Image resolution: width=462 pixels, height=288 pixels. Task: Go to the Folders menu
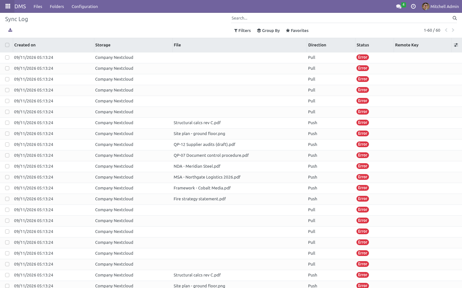coord(57,6)
